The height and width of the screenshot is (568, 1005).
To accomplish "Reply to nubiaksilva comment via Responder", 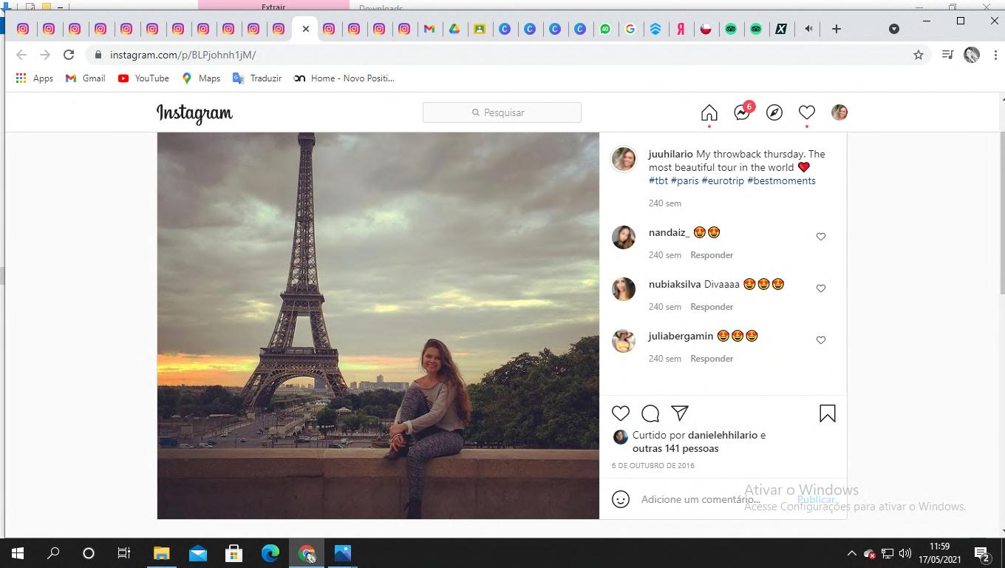I will pyautogui.click(x=712, y=307).
